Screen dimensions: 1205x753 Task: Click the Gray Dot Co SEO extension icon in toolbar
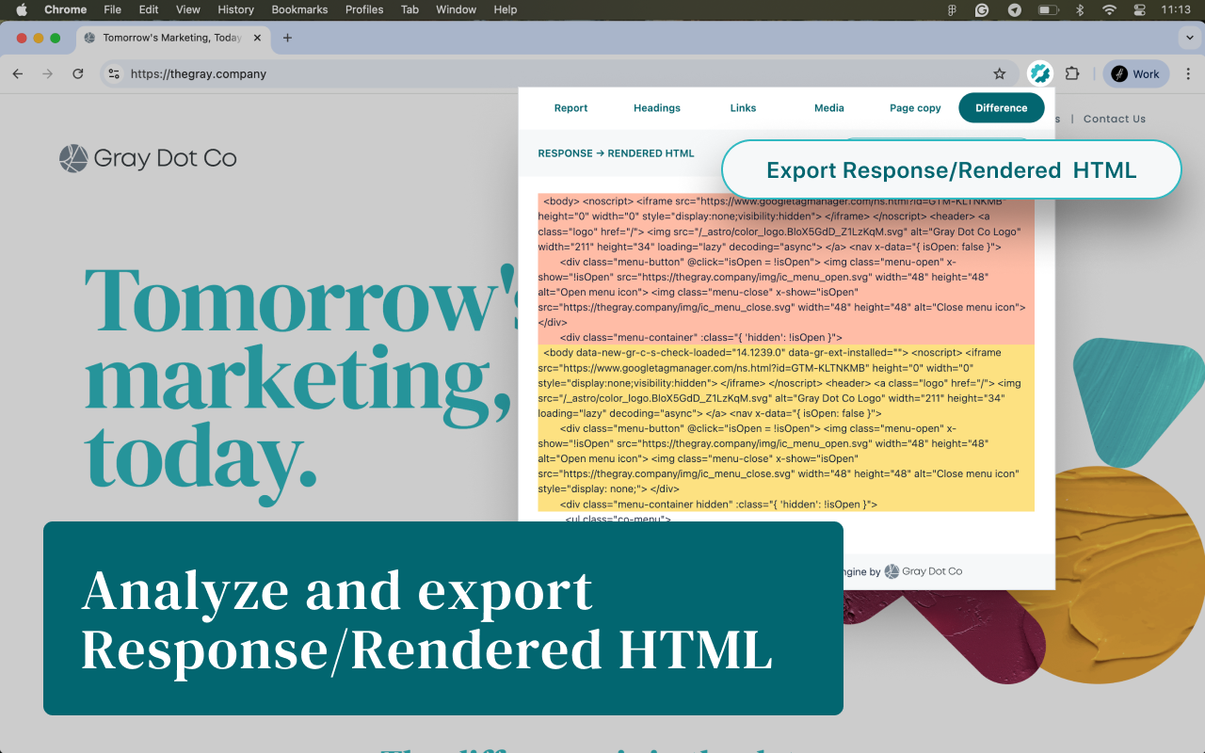click(1039, 72)
